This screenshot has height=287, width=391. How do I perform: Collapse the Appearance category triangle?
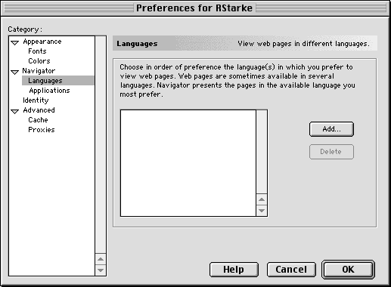click(x=15, y=43)
